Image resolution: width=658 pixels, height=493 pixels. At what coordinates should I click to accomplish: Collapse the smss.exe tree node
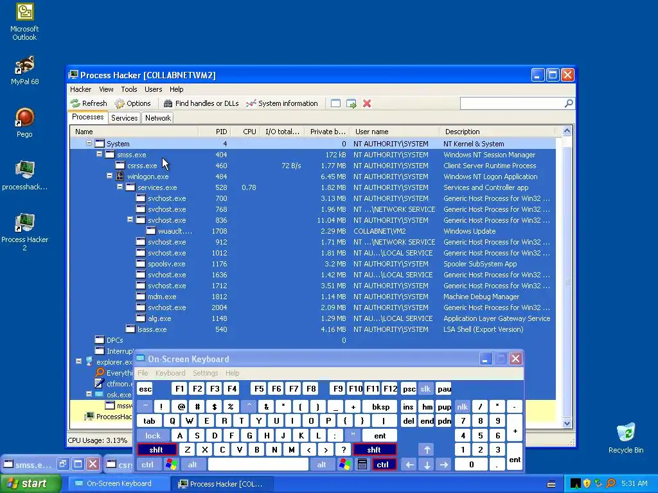[100, 154]
